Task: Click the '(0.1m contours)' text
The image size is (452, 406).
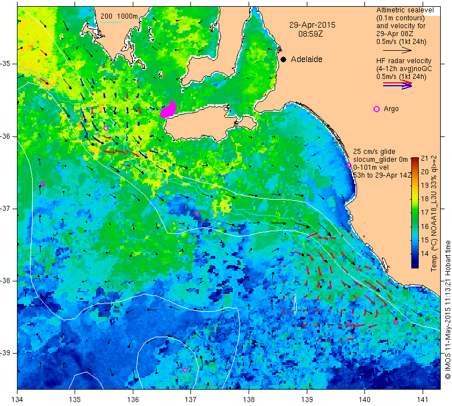Action: tap(401, 18)
